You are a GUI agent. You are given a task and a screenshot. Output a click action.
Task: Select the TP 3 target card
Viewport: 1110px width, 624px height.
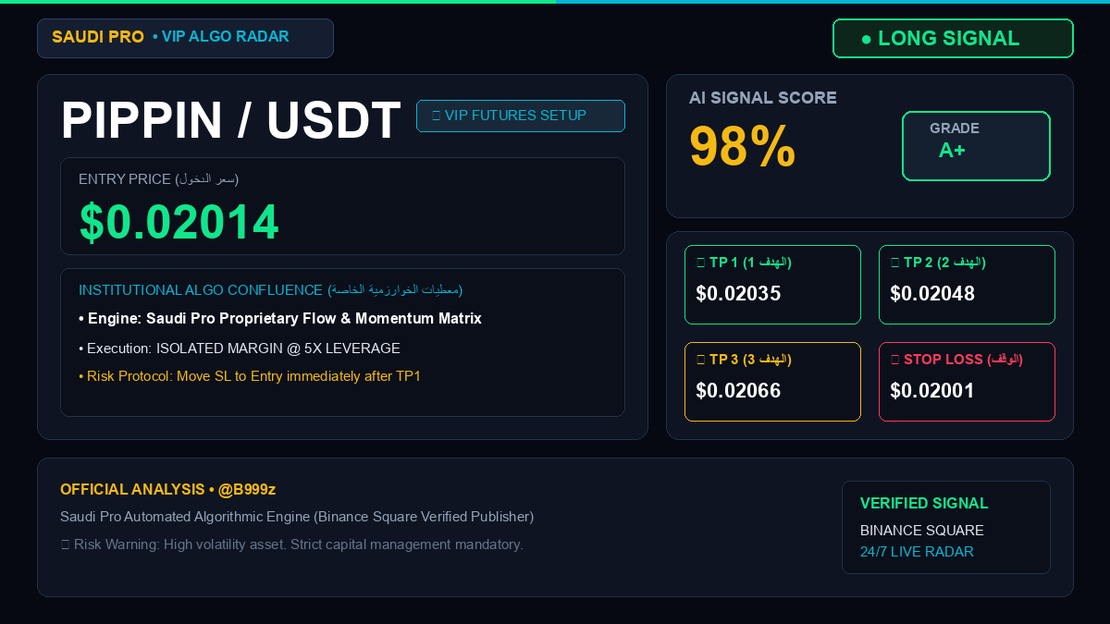coord(772,382)
